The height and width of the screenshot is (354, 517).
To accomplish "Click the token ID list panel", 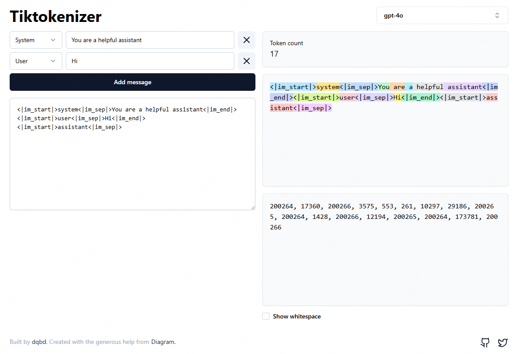I will tap(385, 263).
